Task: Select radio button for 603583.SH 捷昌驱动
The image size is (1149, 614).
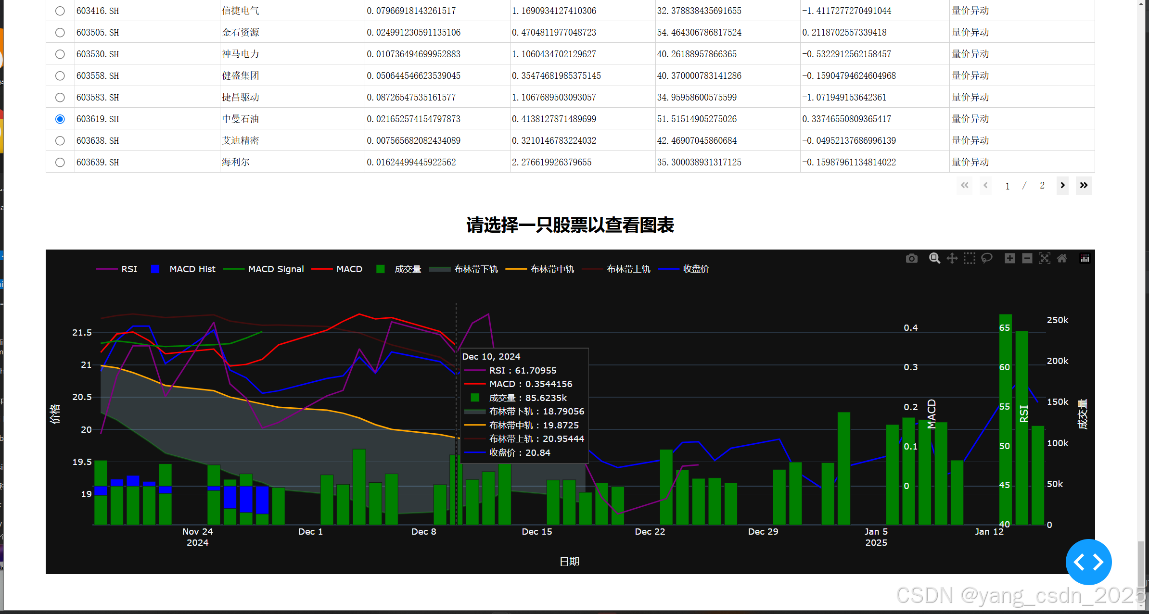Action: pyautogui.click(x=60, y=97)
